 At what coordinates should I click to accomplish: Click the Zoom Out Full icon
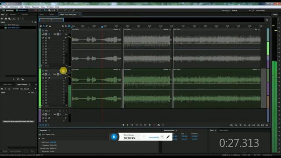[x=249, y=125]
